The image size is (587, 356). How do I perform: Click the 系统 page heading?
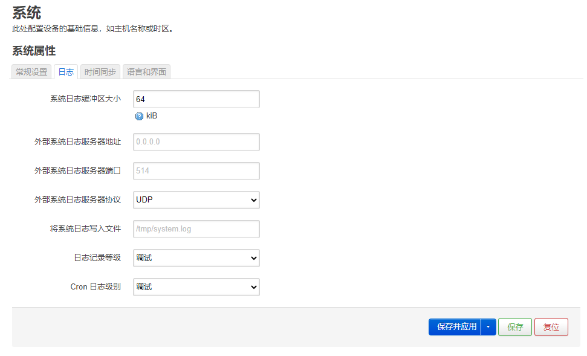point(27,13)
